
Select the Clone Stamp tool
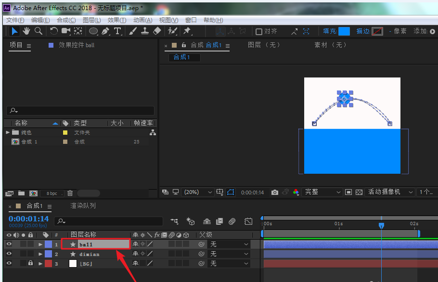145,31
